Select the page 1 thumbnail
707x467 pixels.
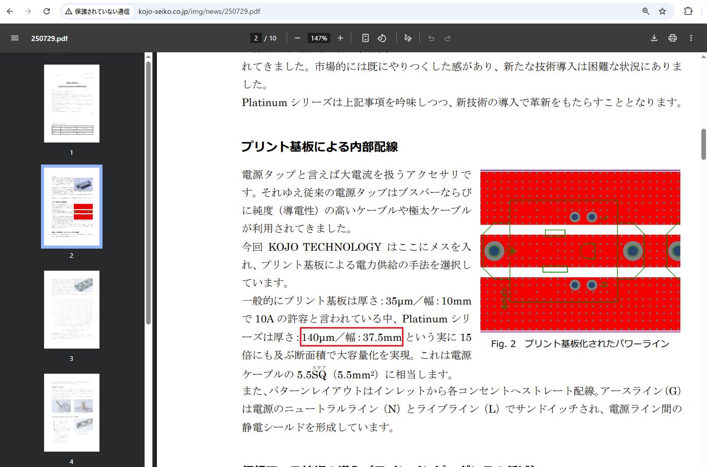pyautogui.click(x=72, y=104)
